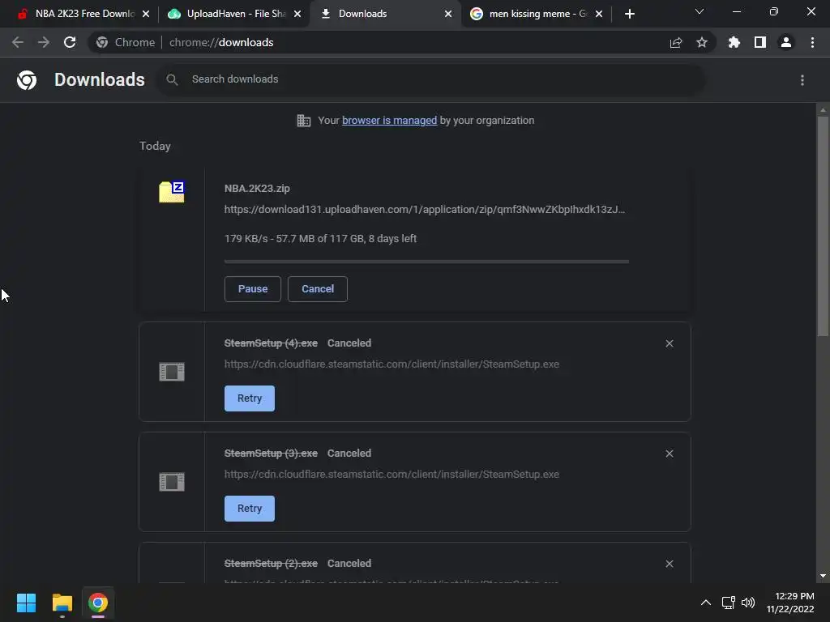This screenshot has height=622, width=830.
Task: Click the SteamSetup (2).exe file name
Action: coord(271,564)
